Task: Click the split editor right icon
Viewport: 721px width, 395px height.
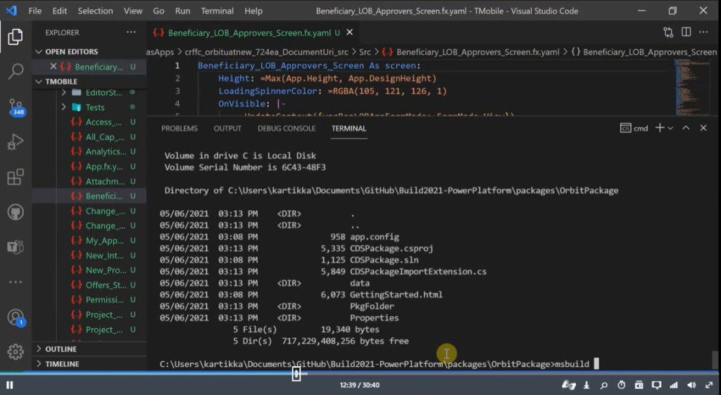Action: [685, 32]
